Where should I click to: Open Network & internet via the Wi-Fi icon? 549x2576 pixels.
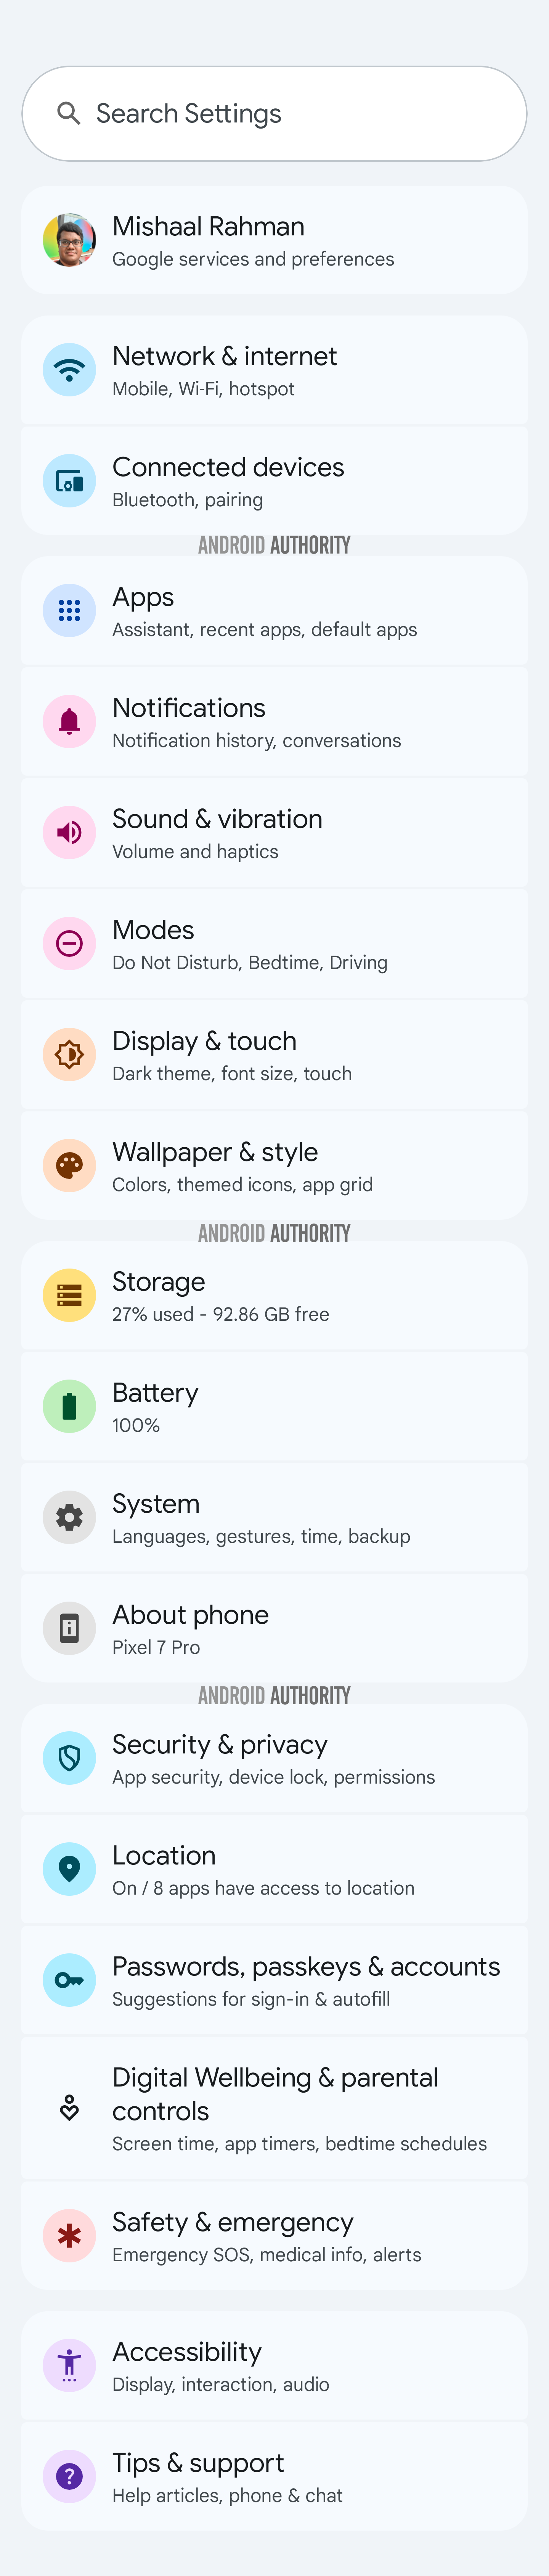[69, 370]
